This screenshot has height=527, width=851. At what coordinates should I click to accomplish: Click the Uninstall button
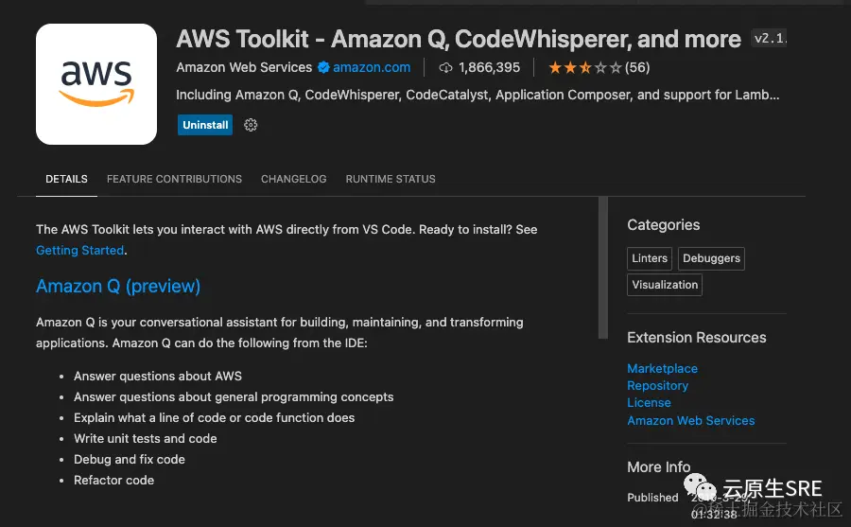pos(205,125)
